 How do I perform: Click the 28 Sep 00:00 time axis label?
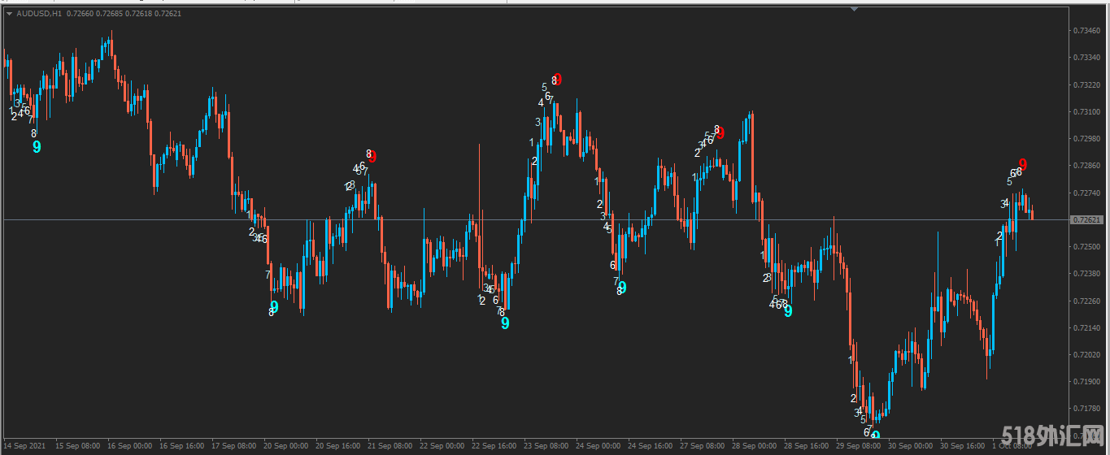pyautogui.click(x=755, y=446)
